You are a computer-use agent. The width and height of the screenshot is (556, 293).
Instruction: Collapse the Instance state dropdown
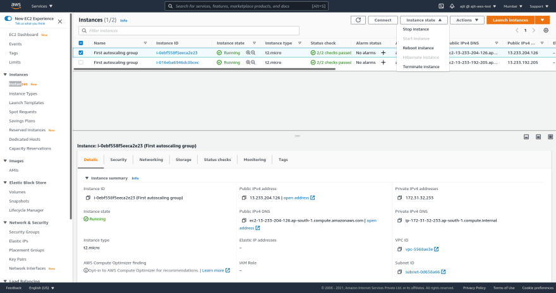tap(424, 20)
